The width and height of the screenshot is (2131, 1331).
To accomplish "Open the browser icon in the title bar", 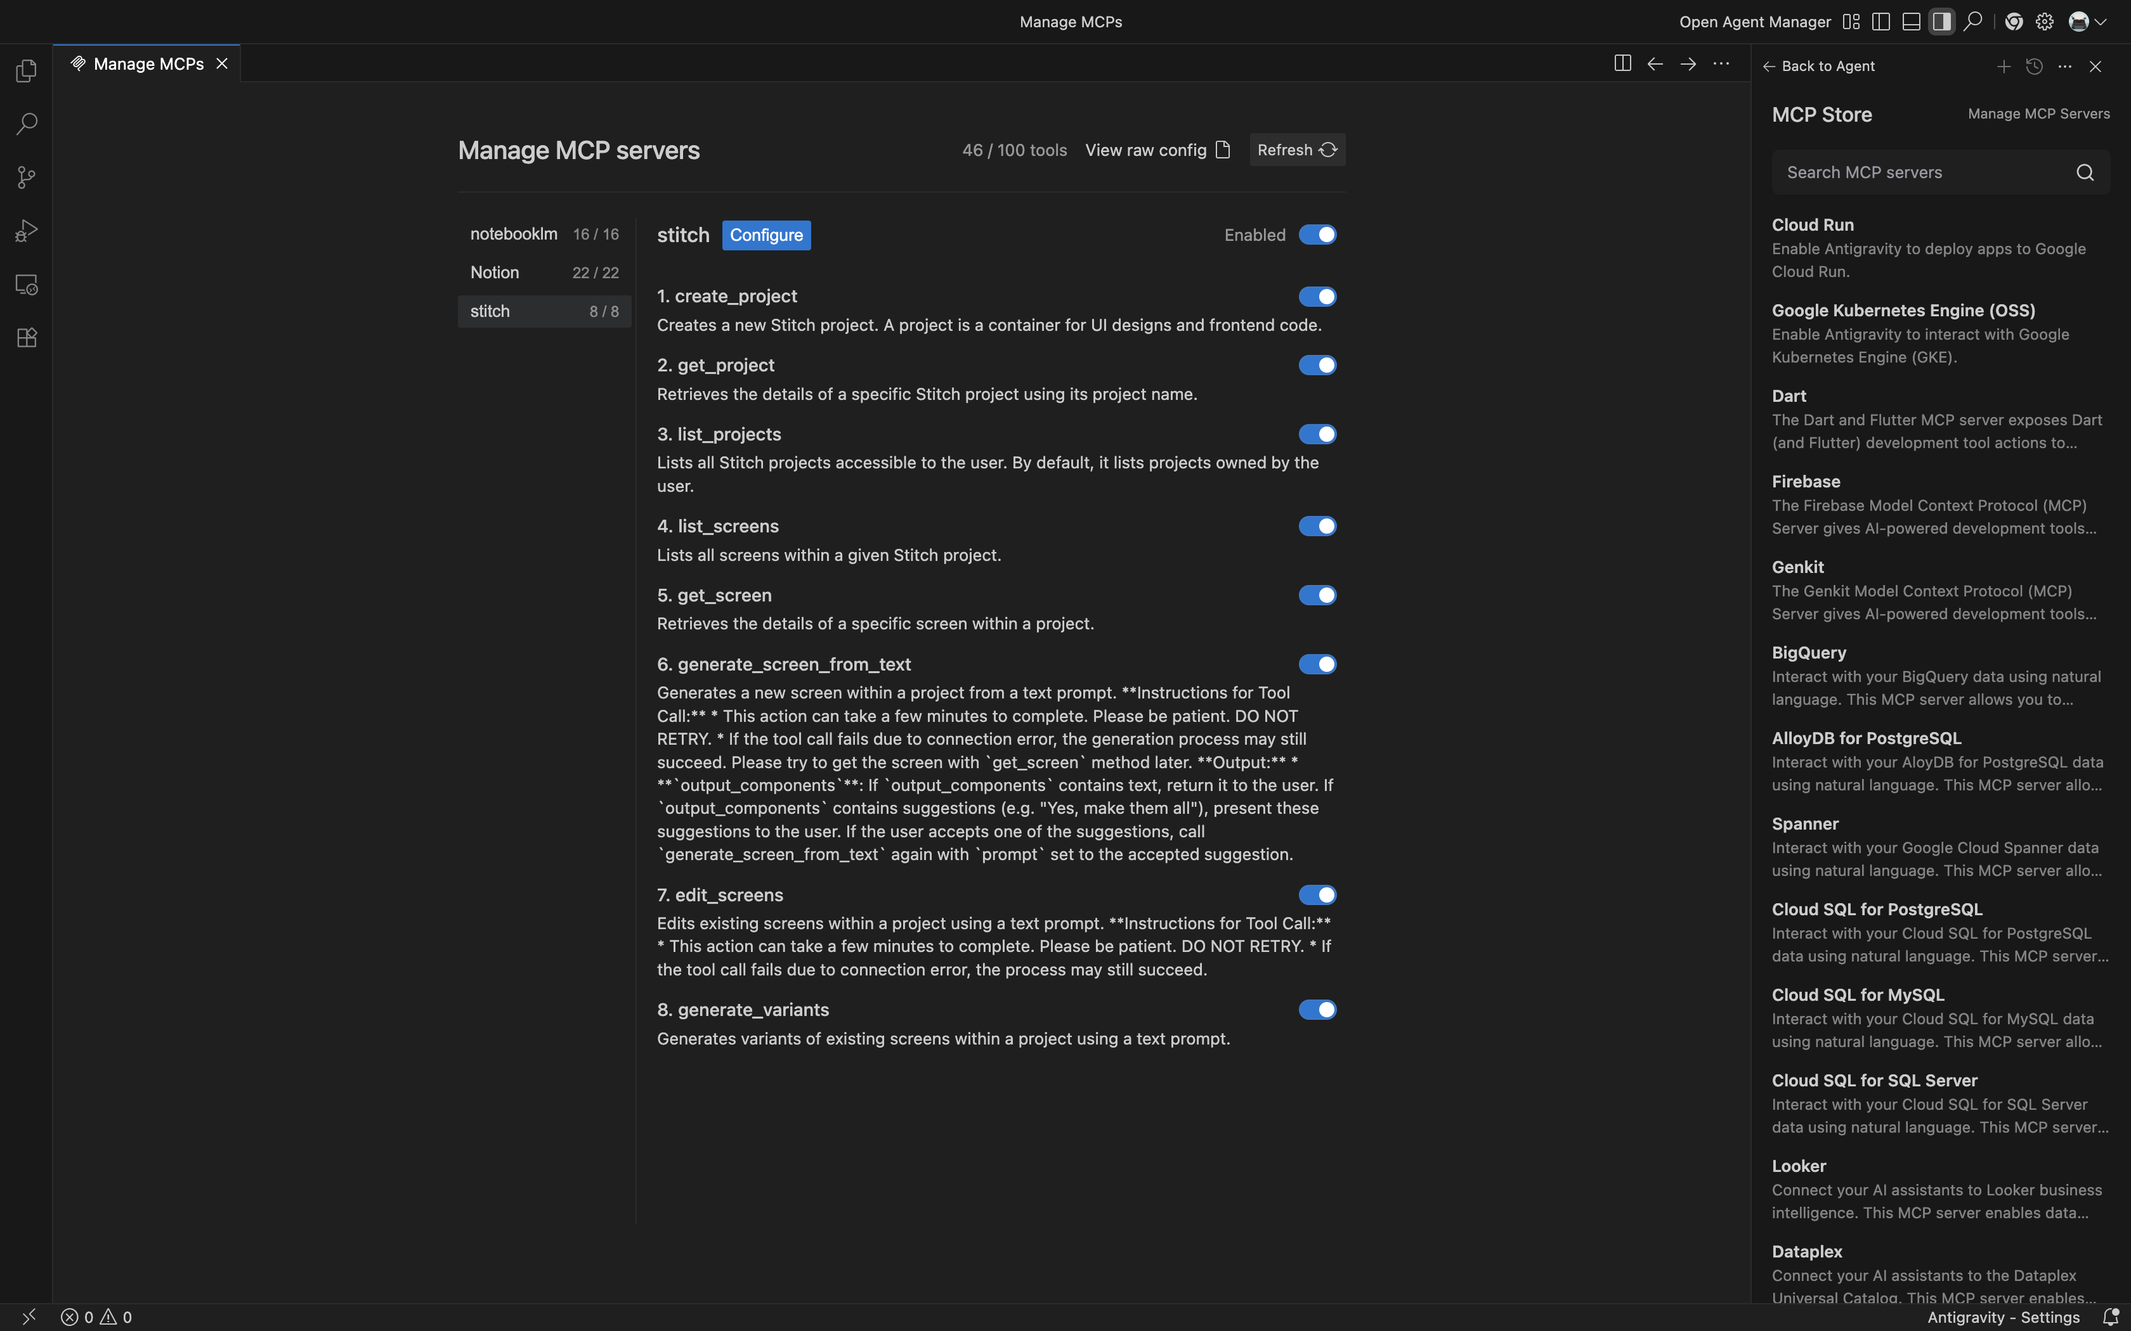I will click(x=2014, y=22).
